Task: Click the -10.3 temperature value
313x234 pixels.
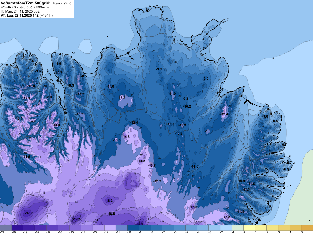Action: click(208, 131)
